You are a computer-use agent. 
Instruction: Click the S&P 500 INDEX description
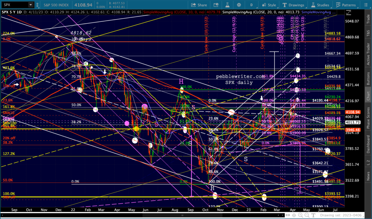point(56,5)
